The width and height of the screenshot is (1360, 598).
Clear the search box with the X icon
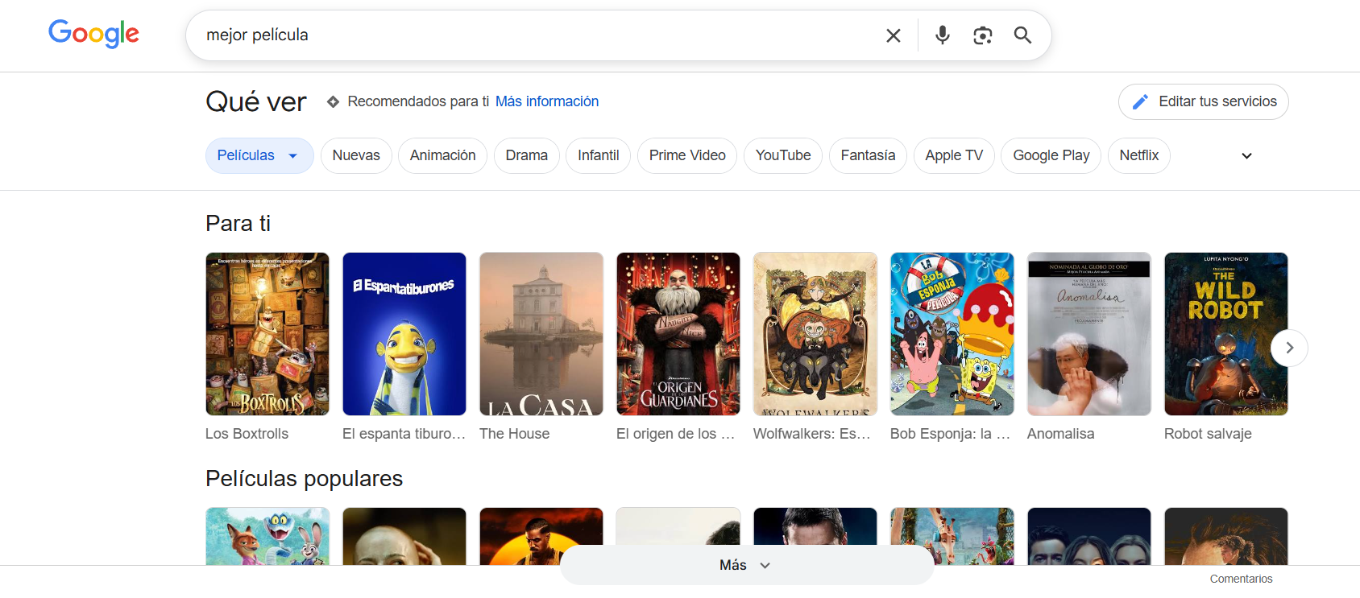point(894,35)
